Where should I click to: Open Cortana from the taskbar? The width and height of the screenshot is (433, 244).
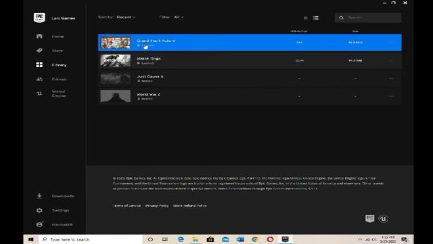click(x=150, y=239)
